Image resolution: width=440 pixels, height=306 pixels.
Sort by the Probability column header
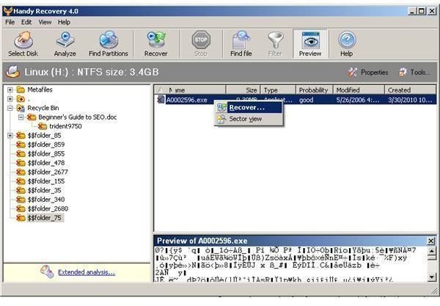click(x=315, y=90)
